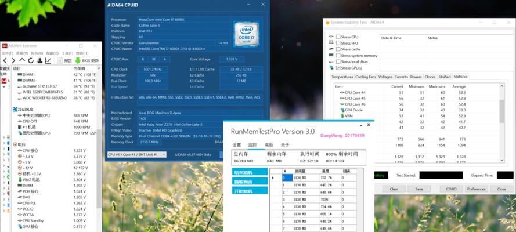The height and width of the screenshot is (232, 516).
Task: Select the cooling fans 冷却风扇 section icon
Action: click(15, 110)
